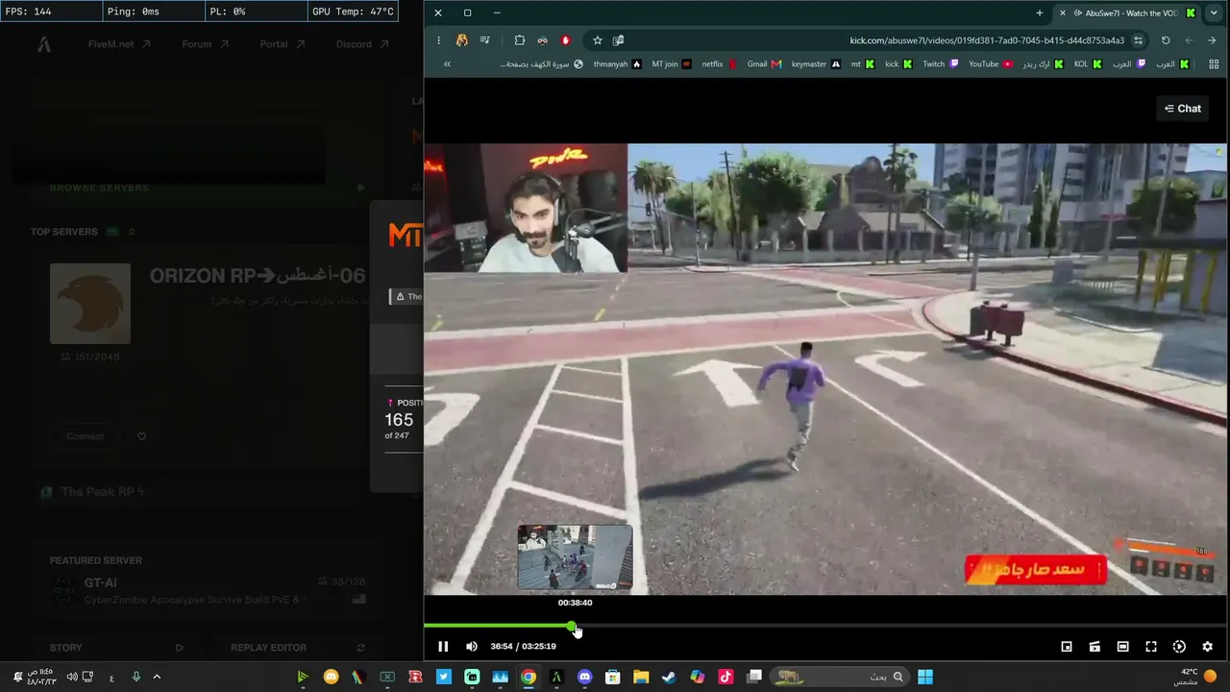Open Replay Editor in FiveM window
The image size is (1230, 692).
[298, 648]
